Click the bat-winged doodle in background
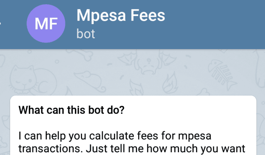Viewport: 265px width, 155px height. point(147,62)
